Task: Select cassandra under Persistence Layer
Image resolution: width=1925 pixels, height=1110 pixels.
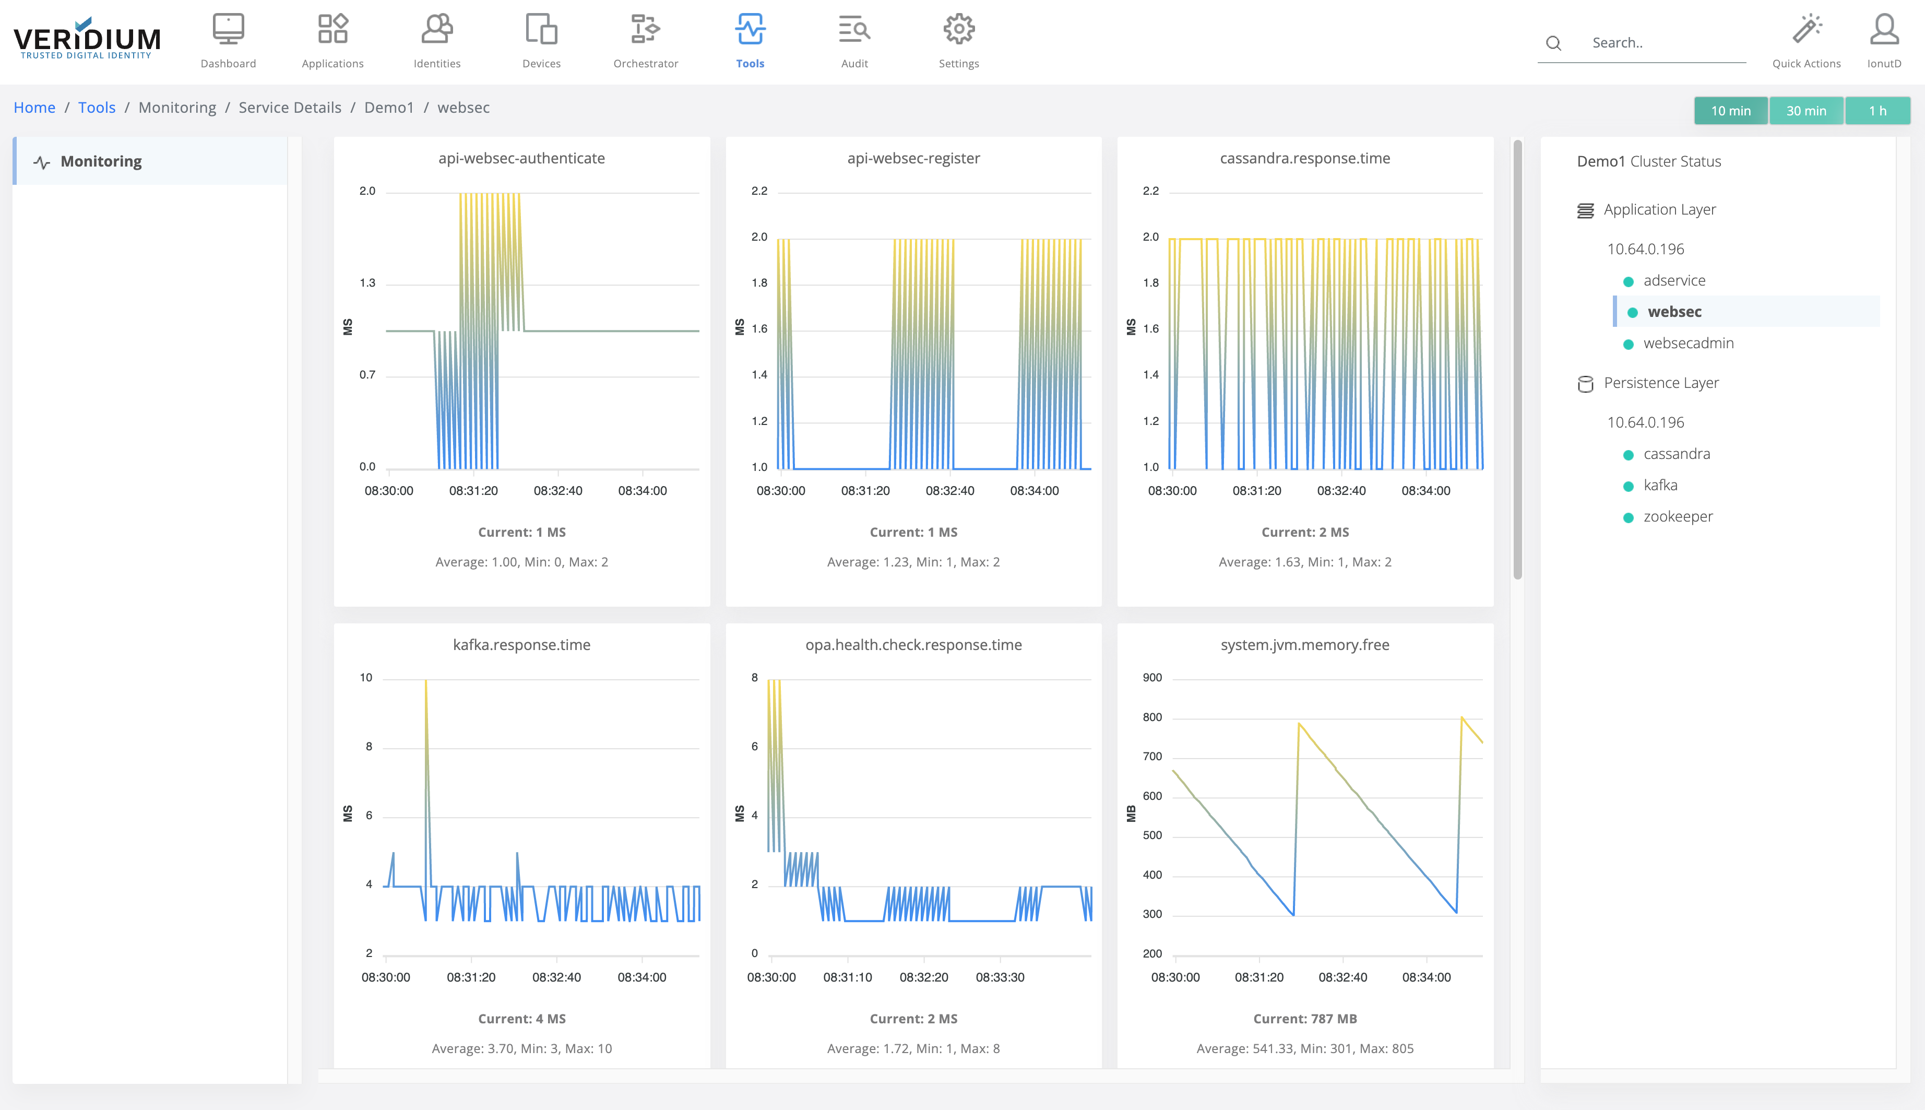Action: (1676, 454)
